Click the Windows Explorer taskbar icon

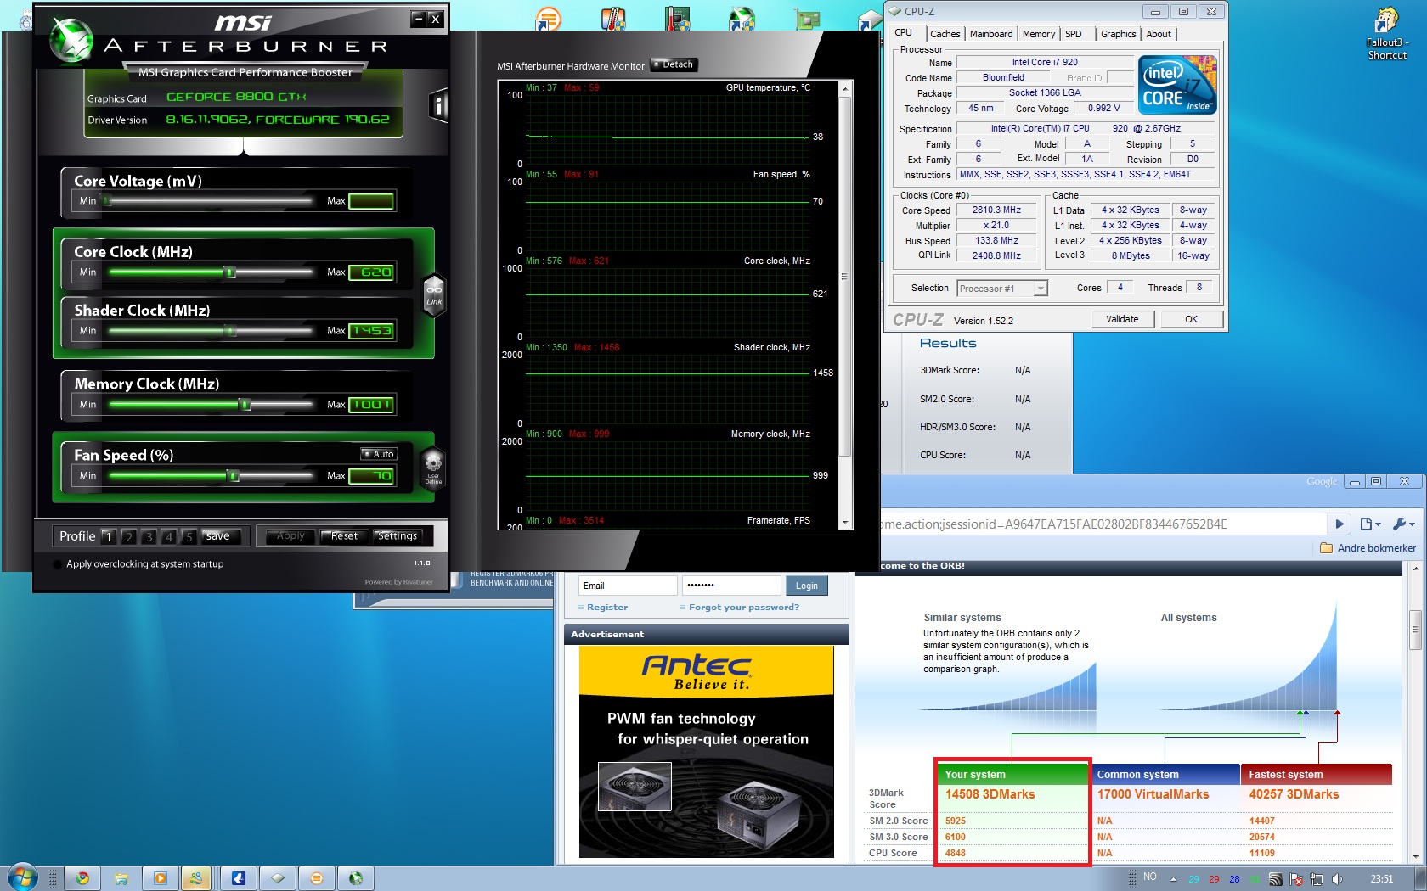(x=121, y=878)
